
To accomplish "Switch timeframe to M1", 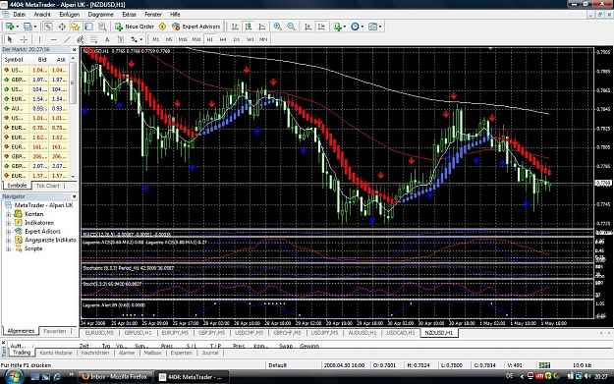I will (156, 39).
